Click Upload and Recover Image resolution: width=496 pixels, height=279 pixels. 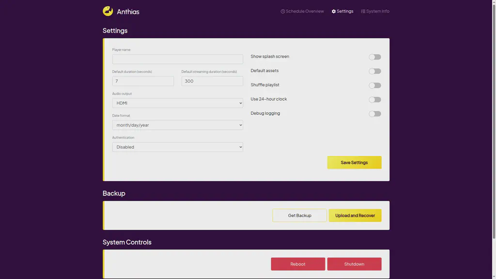click(355, 215)
